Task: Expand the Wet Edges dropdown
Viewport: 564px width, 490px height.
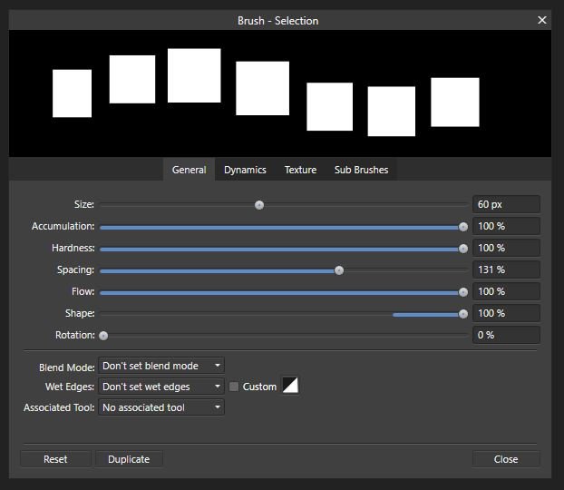Action: (x=160, y=387)
